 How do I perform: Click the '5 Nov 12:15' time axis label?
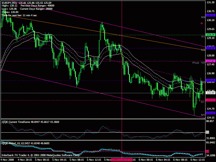click(x=94, y=160)
